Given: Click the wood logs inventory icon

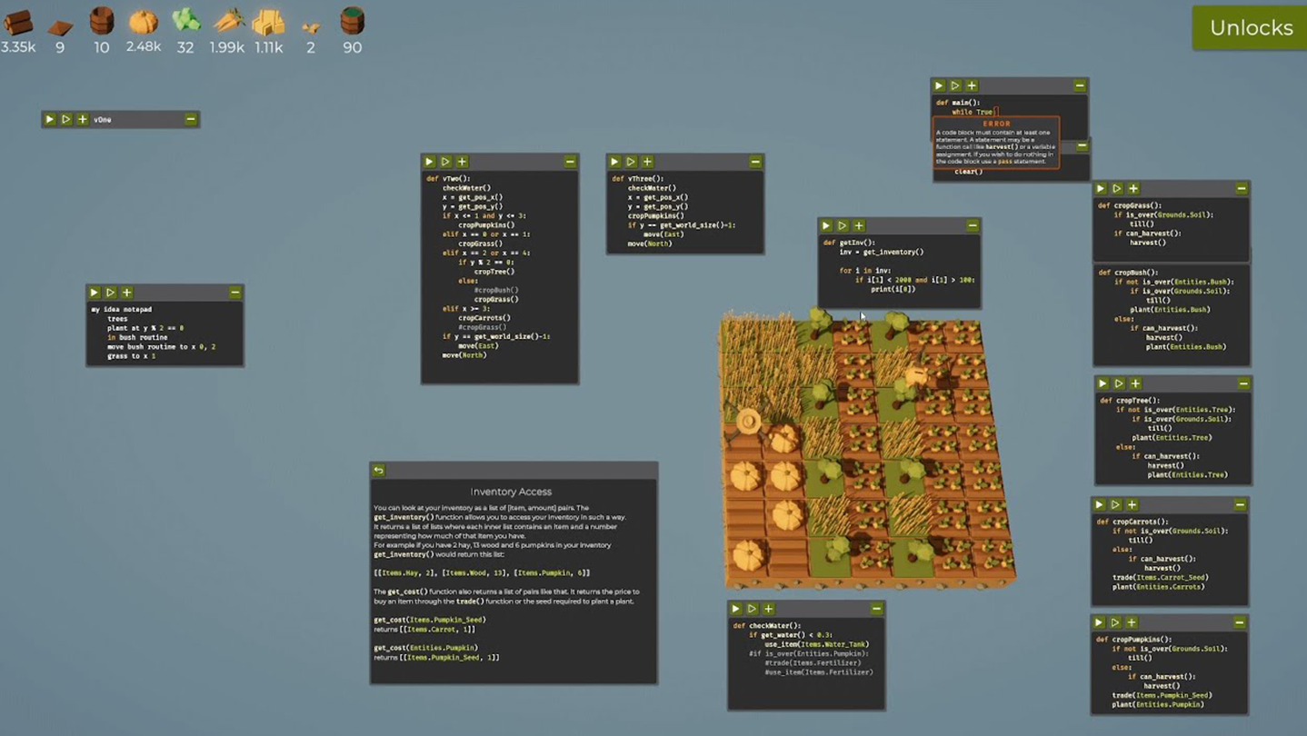Looking at the screenshot, I should tap(18, 21).
